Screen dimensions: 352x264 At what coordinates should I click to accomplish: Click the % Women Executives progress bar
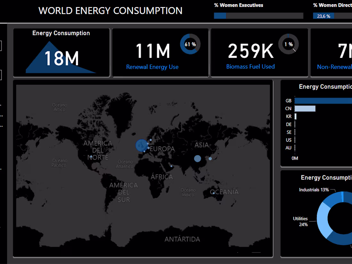pyautogui.click(x=259, y=15)
